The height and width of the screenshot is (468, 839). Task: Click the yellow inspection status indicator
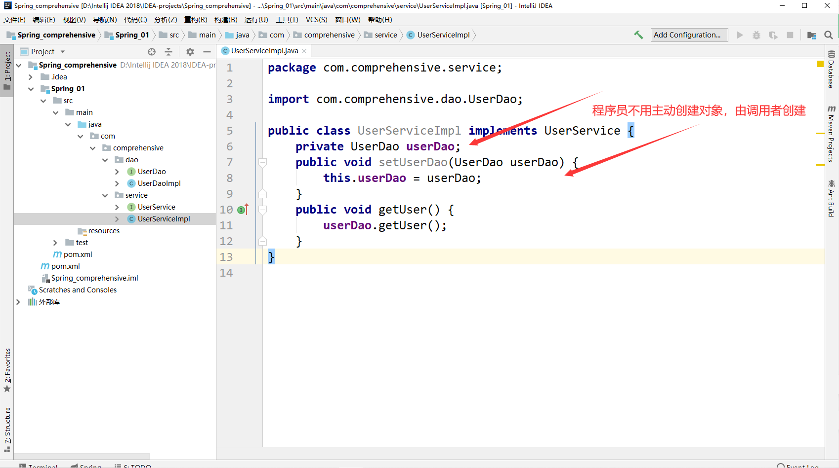click(820, 64)
